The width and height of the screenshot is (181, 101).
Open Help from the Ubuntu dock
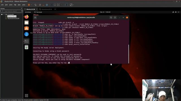pos(26,34)
